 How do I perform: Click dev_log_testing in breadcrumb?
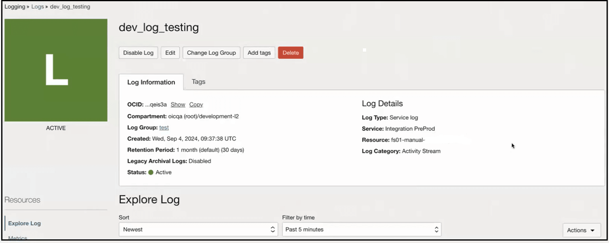click(x=70, y=7)
